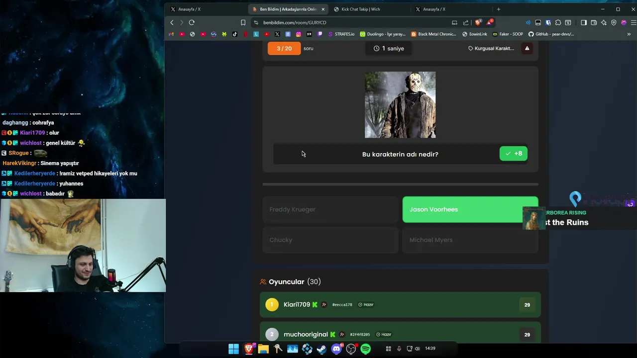Click the chat message from HarekVikingr
This screenshot has width=637, height=358.
point(41,163)
